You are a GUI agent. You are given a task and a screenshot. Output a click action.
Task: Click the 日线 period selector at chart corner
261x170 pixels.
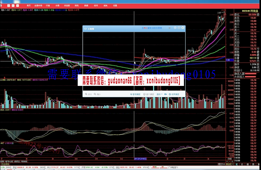(x=230, y=159)
